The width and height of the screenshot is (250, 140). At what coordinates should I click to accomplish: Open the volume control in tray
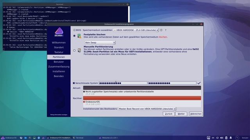pyautogui.click(x=222, y=138)
